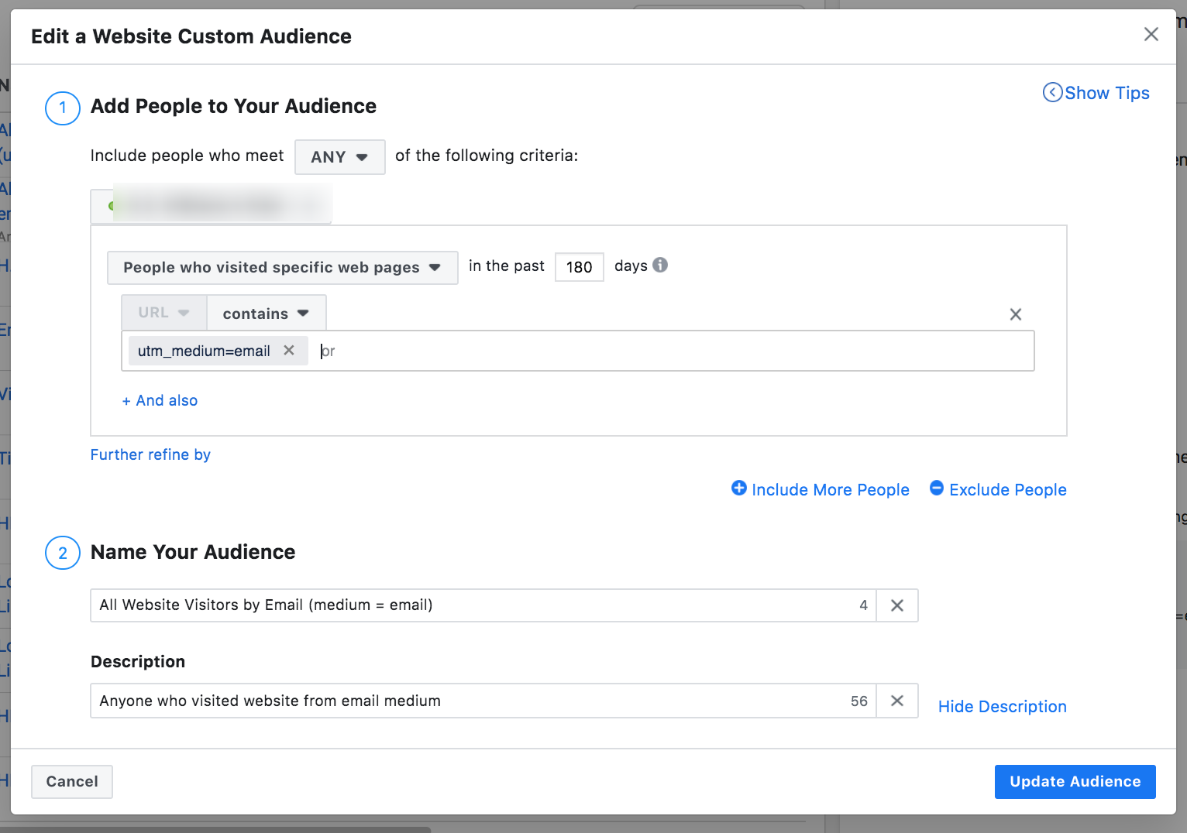1187x833 pixels.
Task: Click the 180 days input field
Action: tap(579, 267)
